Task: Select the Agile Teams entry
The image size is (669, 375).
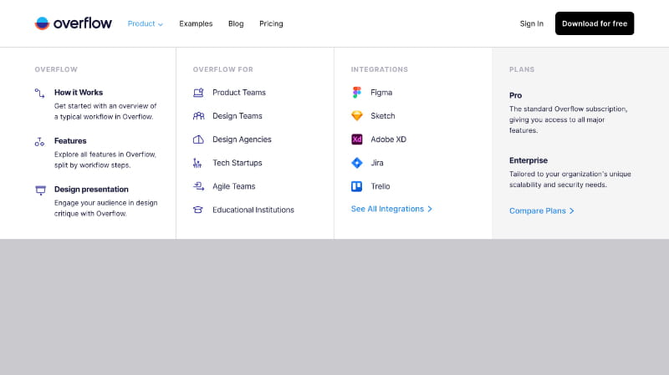Action: tap(234, 186)
